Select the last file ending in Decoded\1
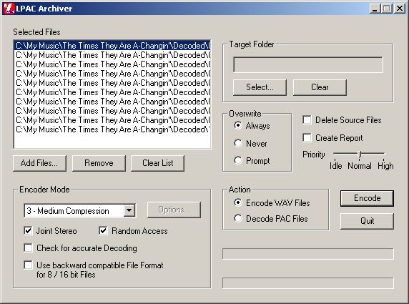Screen dimensions: 409x304 click(x=112, y=129)
